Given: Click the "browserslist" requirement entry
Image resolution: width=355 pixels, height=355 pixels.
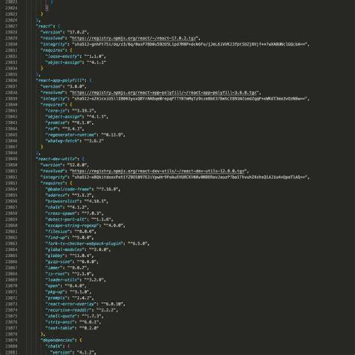Looking at the screenshot, I should [x=77, y=201].
